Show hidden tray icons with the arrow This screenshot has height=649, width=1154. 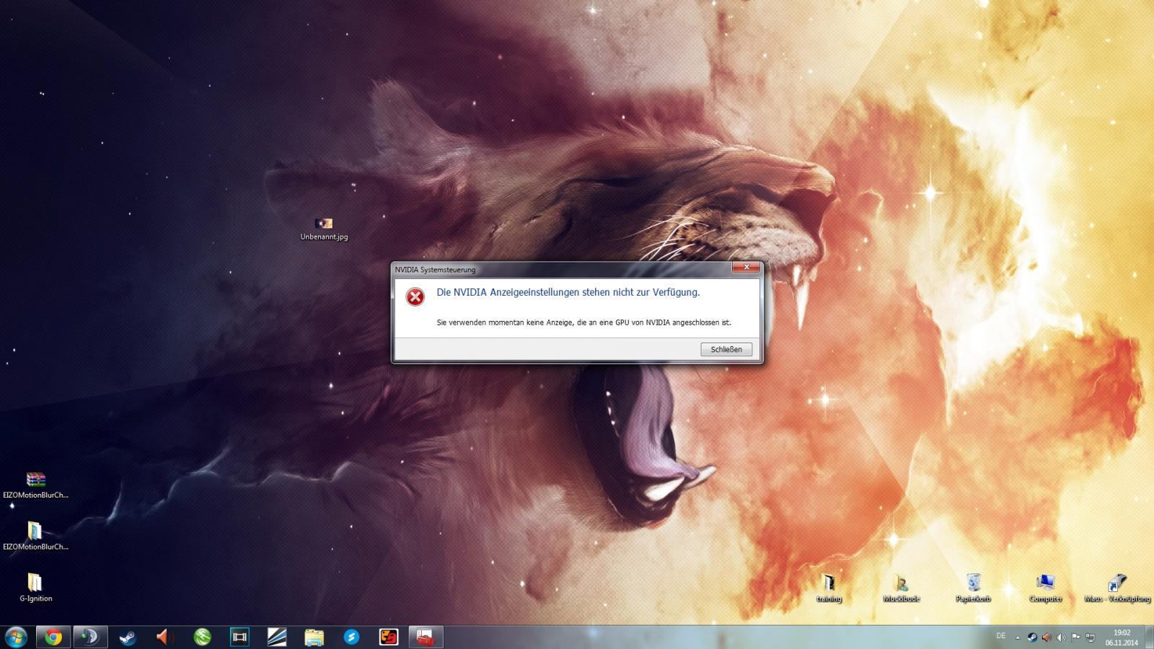(1018, 637)
